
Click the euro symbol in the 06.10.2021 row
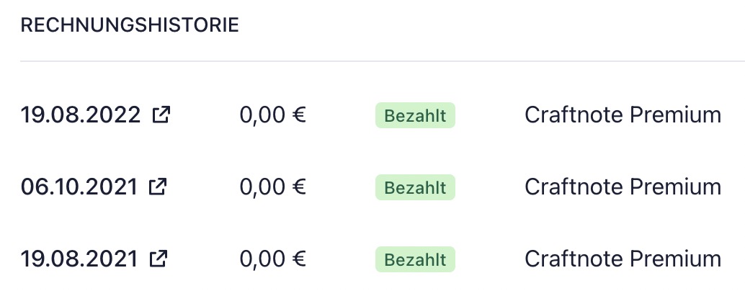tap(299, 187)
